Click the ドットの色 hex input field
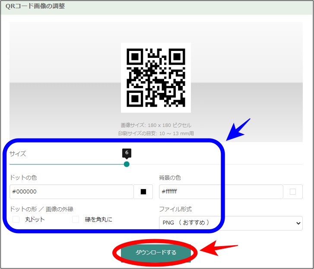The height and width of the screenshot is (269, 314). [x=71, y=192]
